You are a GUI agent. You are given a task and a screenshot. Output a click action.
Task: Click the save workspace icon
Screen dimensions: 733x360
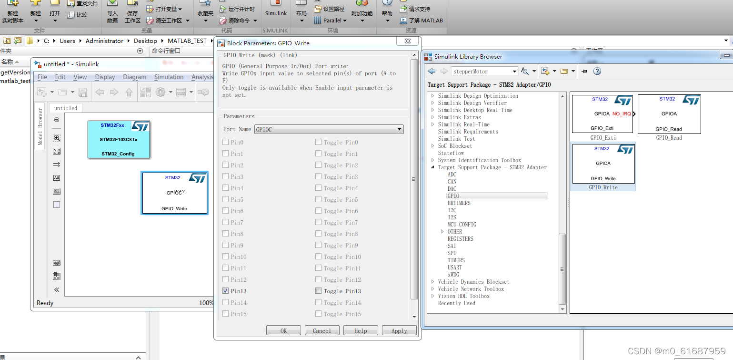tap(132, 4)
